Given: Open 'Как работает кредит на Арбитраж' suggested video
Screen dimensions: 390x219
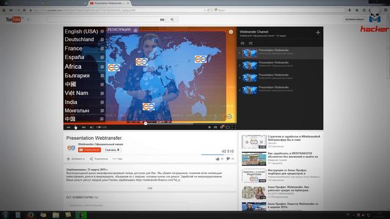Looking at the screenshot, I should [282, 192].
